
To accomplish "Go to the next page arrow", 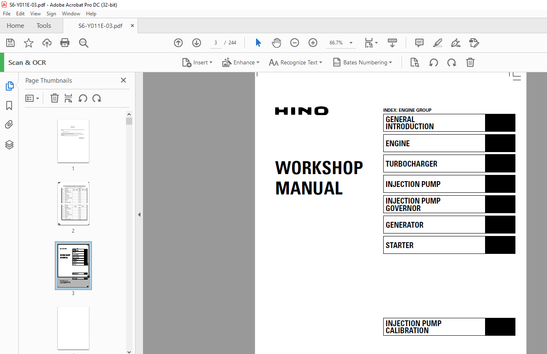I will point(197,43).
